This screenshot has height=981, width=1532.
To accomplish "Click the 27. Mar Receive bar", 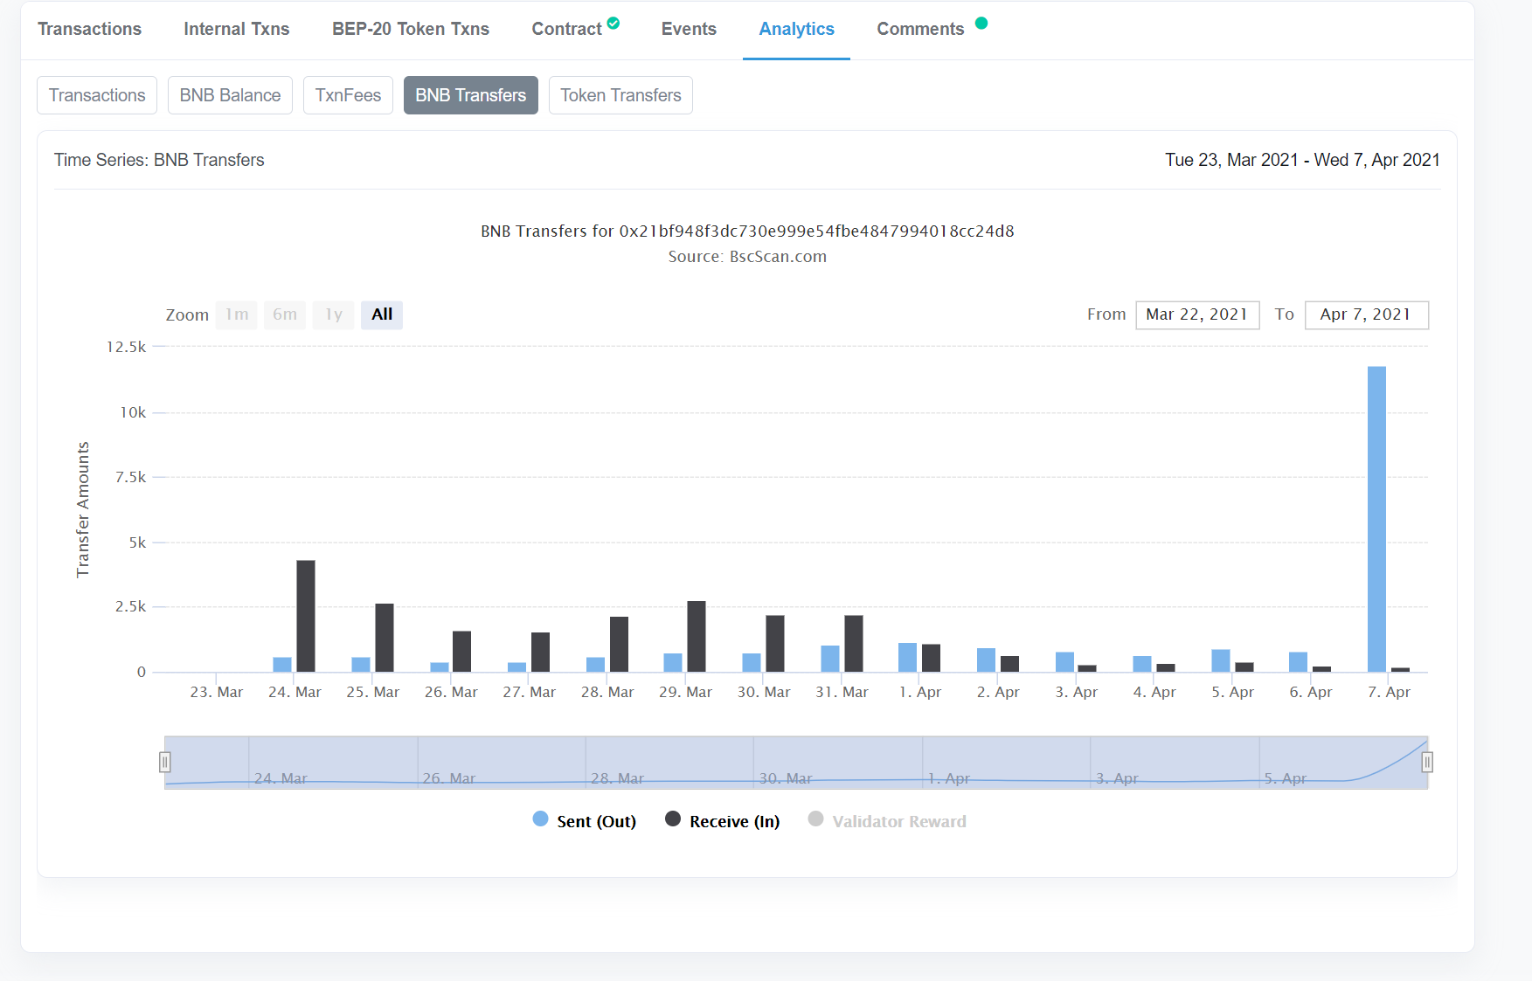I will tap(541, 652).
